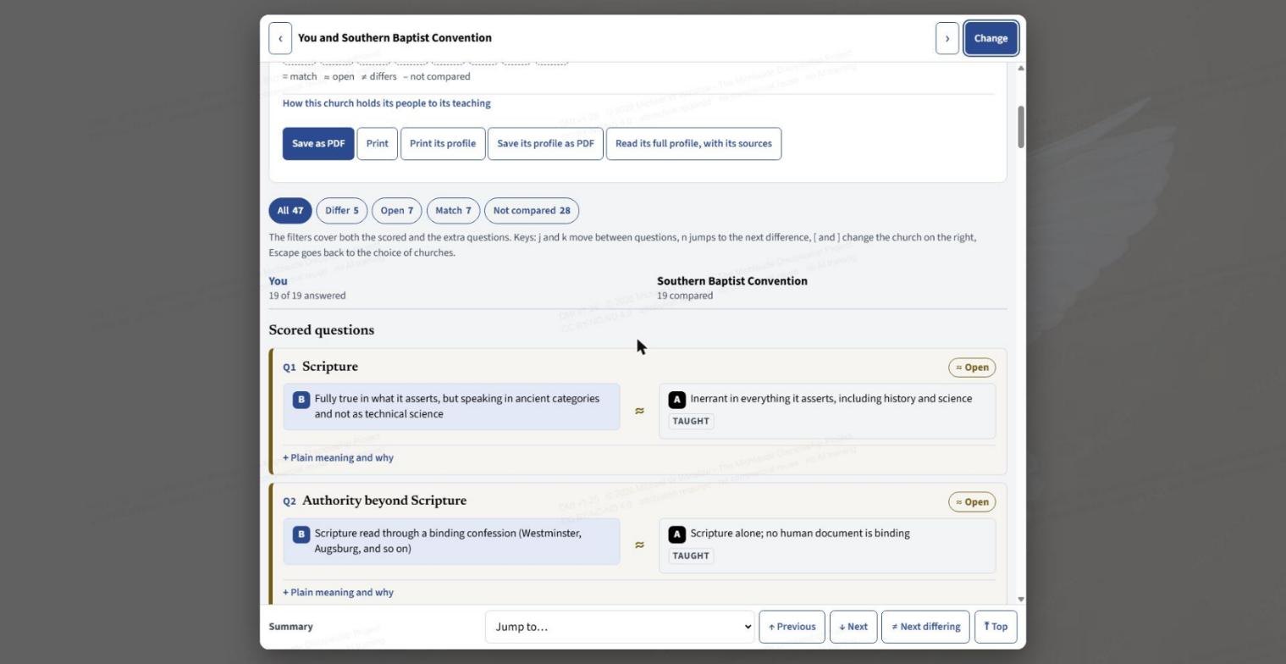Click the scrollbar up arrow
Image resolution: width=1286 pixels, height=664 pixels.
tap(1021, 68)
